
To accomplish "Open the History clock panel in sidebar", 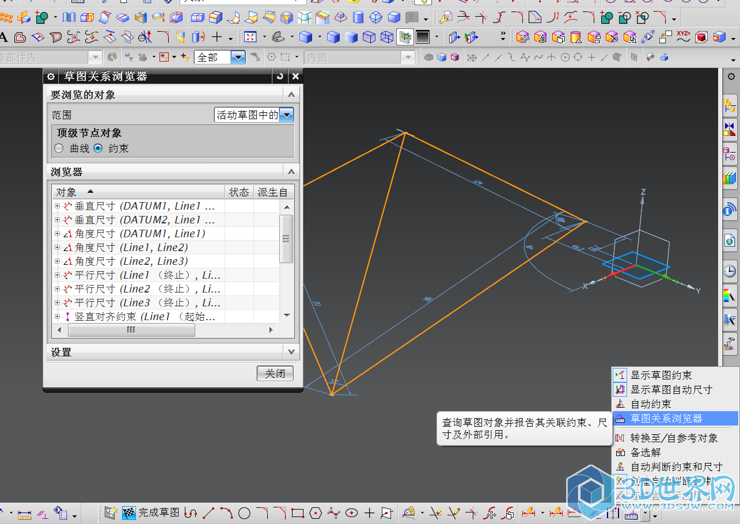I will tap(730, 270).
